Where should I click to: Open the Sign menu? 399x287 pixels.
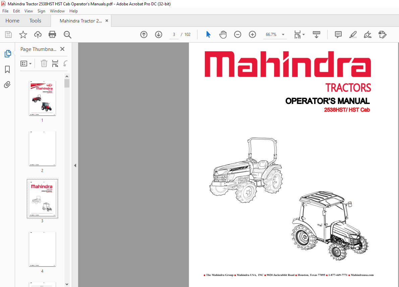click(41, 11)
